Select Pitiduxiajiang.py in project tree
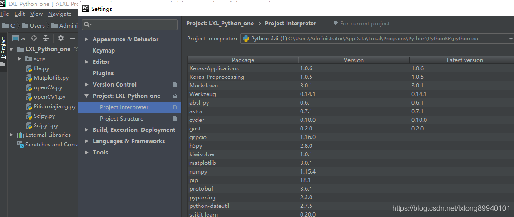This screenshot has width=514, height=217. pos(55,107)
